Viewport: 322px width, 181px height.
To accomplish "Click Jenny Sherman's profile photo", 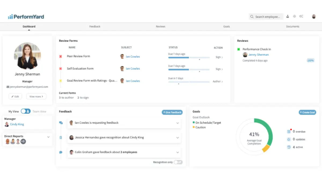I will click(x=27, y=56).
